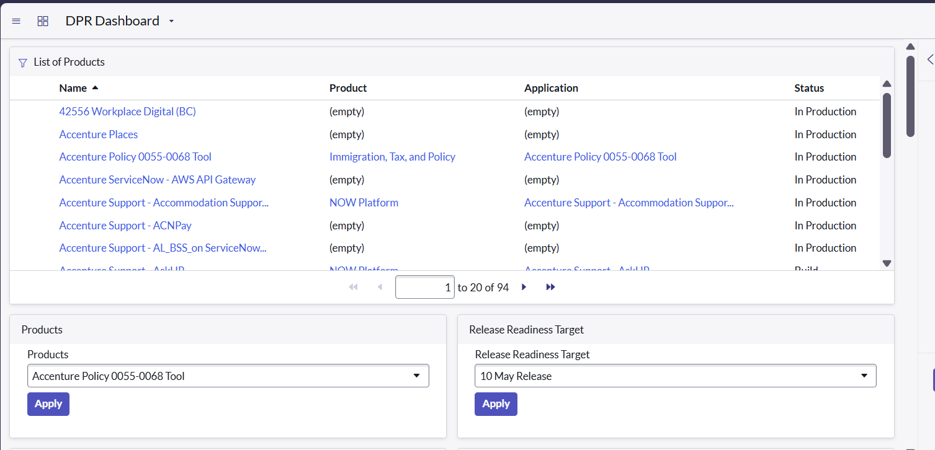Open the dashboards grid icon
The width and height of the screenshot is (935, 450).
click(43, 21)
